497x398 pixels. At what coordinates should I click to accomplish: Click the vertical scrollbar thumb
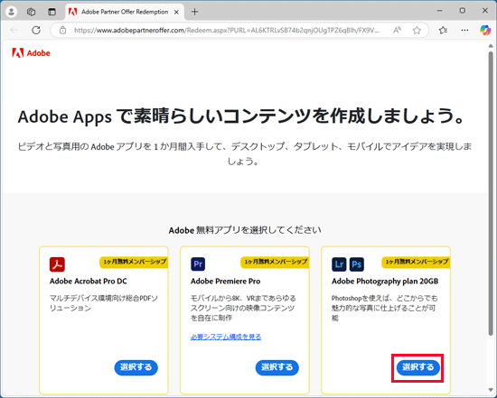[x=491, y=193]
